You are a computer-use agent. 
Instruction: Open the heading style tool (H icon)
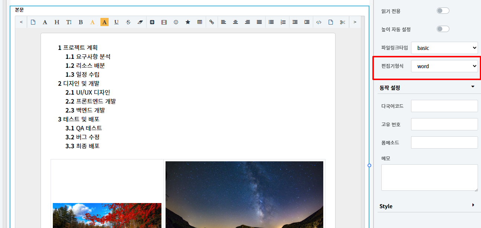pos(57,22)
